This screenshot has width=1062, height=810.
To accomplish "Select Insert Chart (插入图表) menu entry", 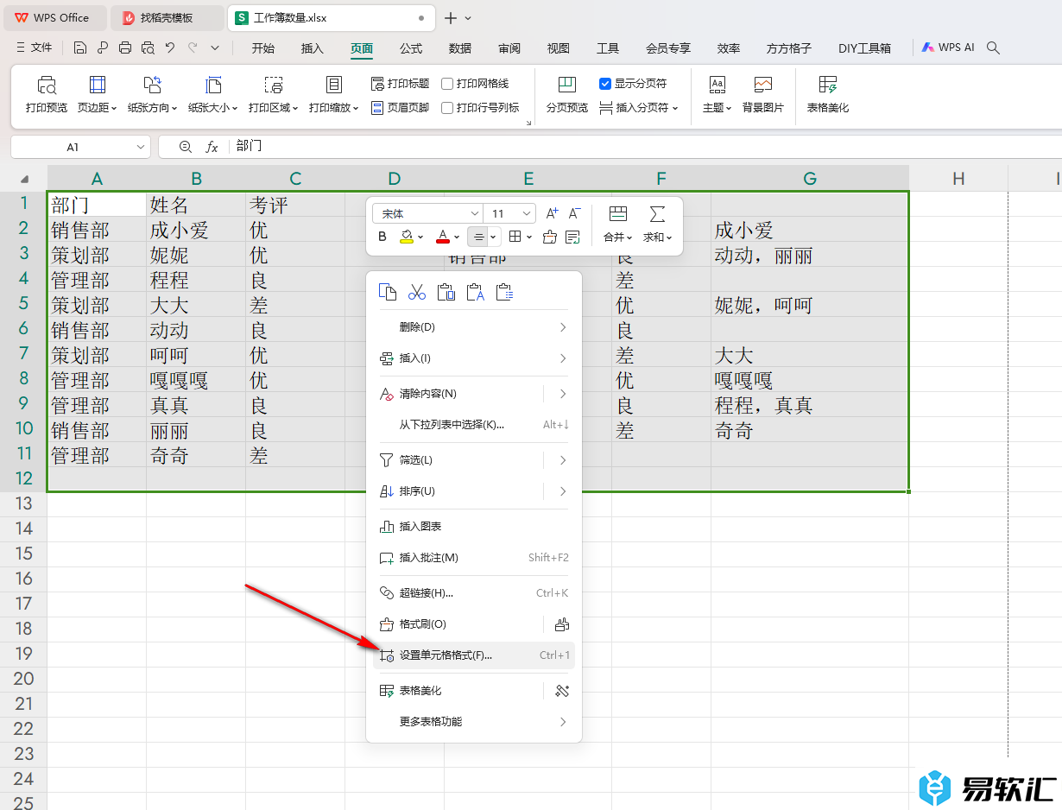I will click(x=474, y=527).
